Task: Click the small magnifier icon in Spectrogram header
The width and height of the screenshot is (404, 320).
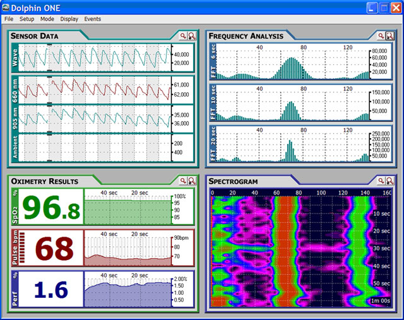Action: (381, 181)
